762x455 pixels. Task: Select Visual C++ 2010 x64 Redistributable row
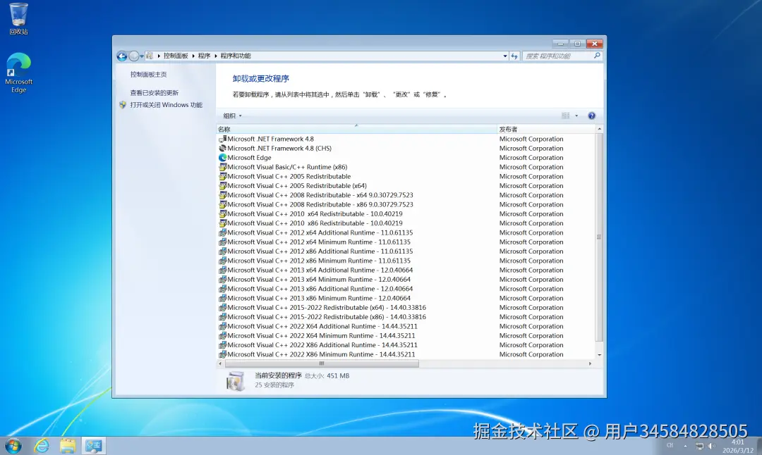(x=406, y=214)
